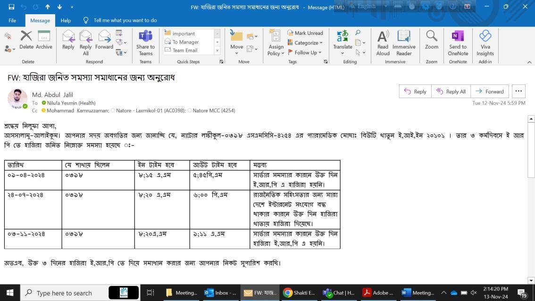Show hidden system tray icons chevron
Image resolution: width=535 pixels, height=301 pixels.
tap(443, 293)
